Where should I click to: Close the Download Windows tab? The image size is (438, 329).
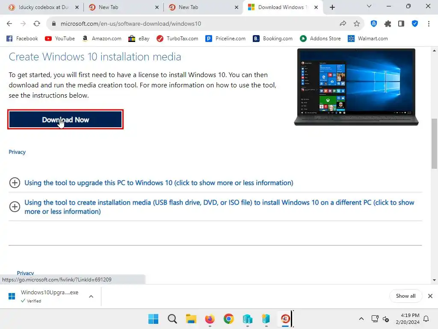[x=316, y=8]
